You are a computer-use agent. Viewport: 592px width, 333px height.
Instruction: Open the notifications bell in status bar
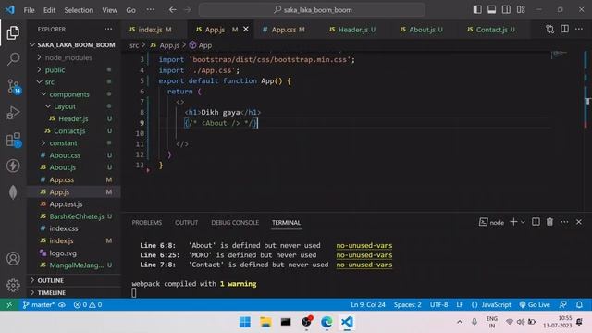(x=579, y=304)
